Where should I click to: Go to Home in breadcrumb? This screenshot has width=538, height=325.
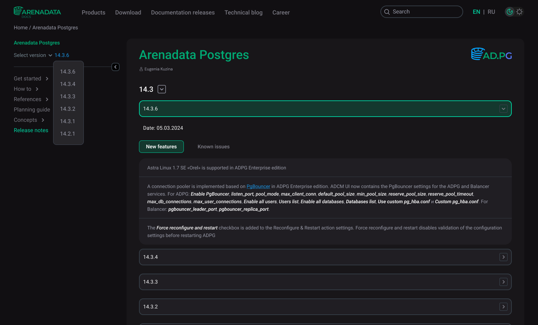[21, 28]
